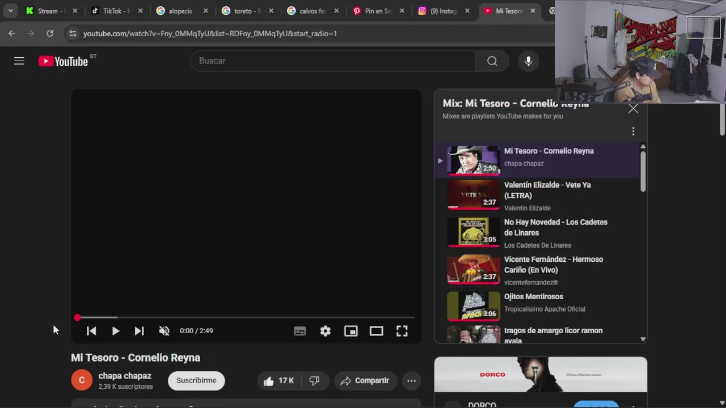Toggle subtitles on the player
This screenshot has height=408, width=726.
(x=299, y=331)
